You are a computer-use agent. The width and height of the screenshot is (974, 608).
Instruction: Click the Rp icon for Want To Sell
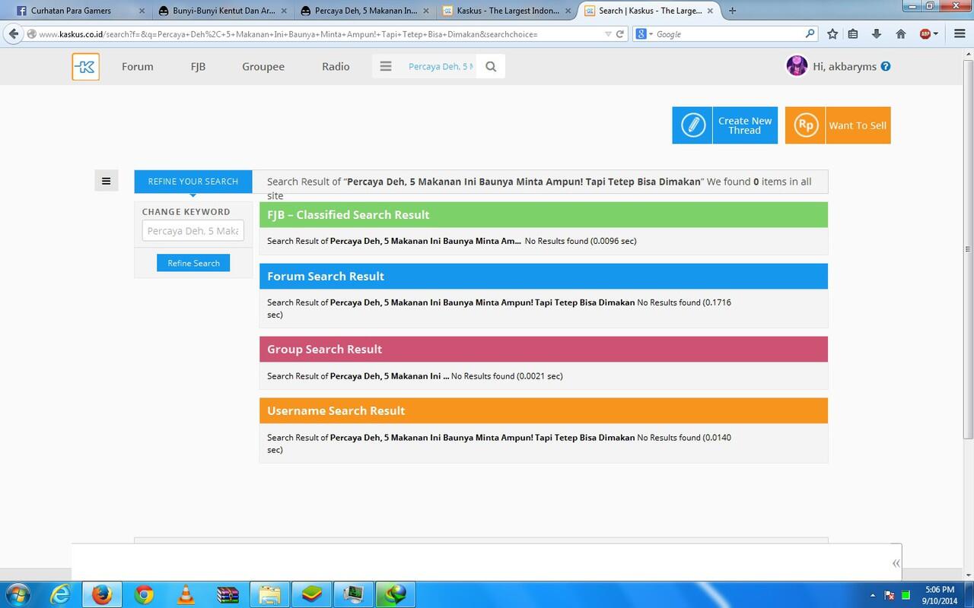pos(805,125)
